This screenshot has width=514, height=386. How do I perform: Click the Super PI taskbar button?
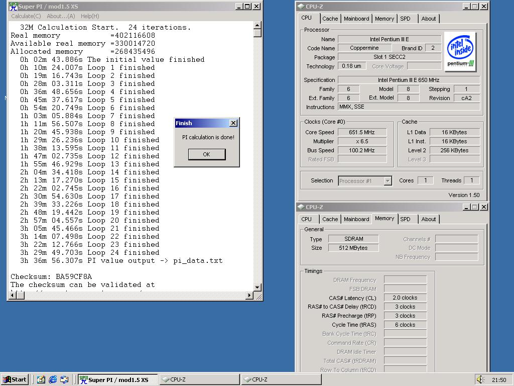pos(117,379)
